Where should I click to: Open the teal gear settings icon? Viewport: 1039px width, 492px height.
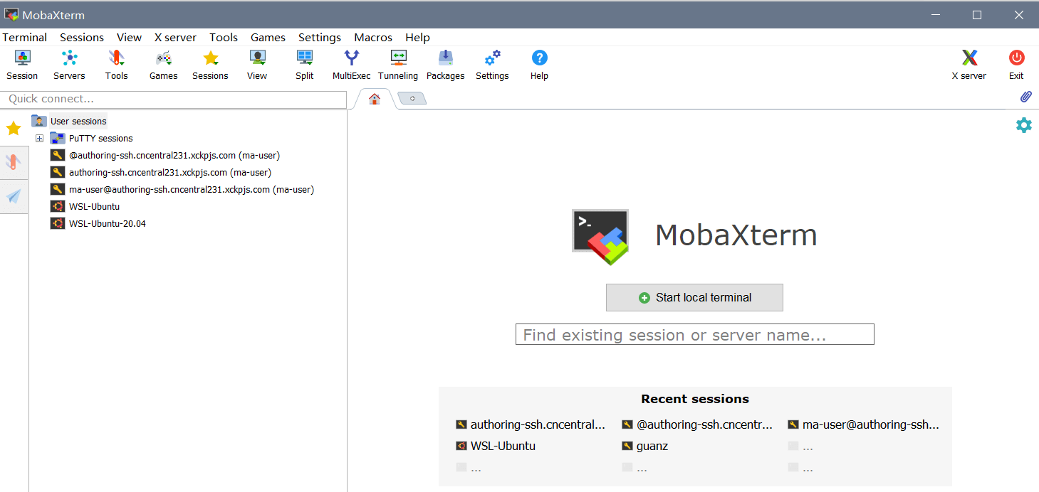coord(1023,126)
